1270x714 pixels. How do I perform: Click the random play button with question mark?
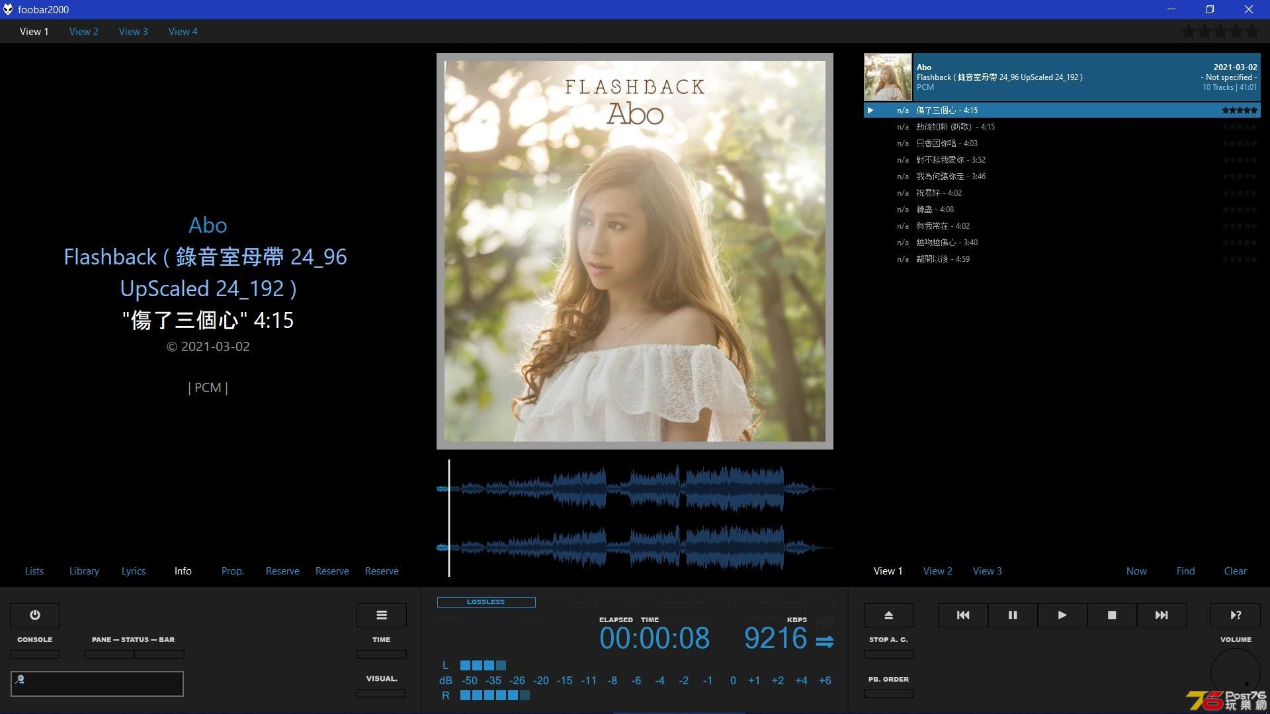click(1236, 615)
